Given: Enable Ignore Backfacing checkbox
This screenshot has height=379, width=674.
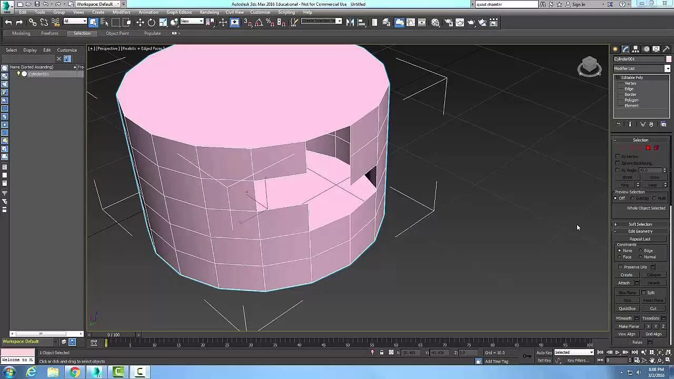Looking at the screenshot, I should [x=618, y=163].
